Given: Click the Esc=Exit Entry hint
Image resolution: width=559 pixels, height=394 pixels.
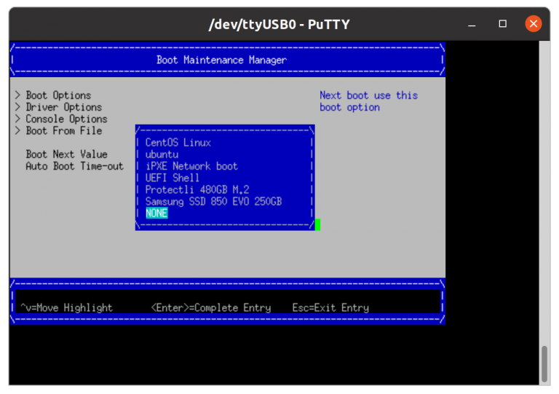Looking at the screenshot, I should pos(330,308).
